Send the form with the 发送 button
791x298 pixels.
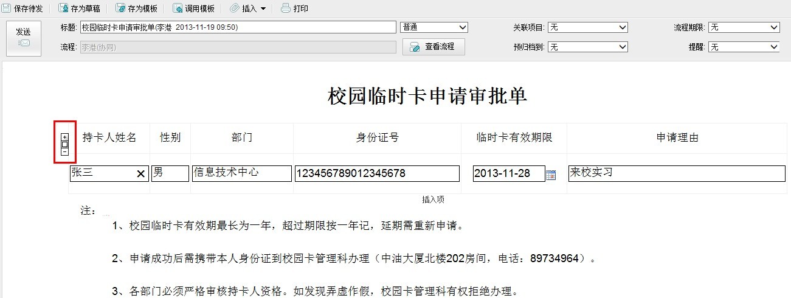[x=24, y=38]
